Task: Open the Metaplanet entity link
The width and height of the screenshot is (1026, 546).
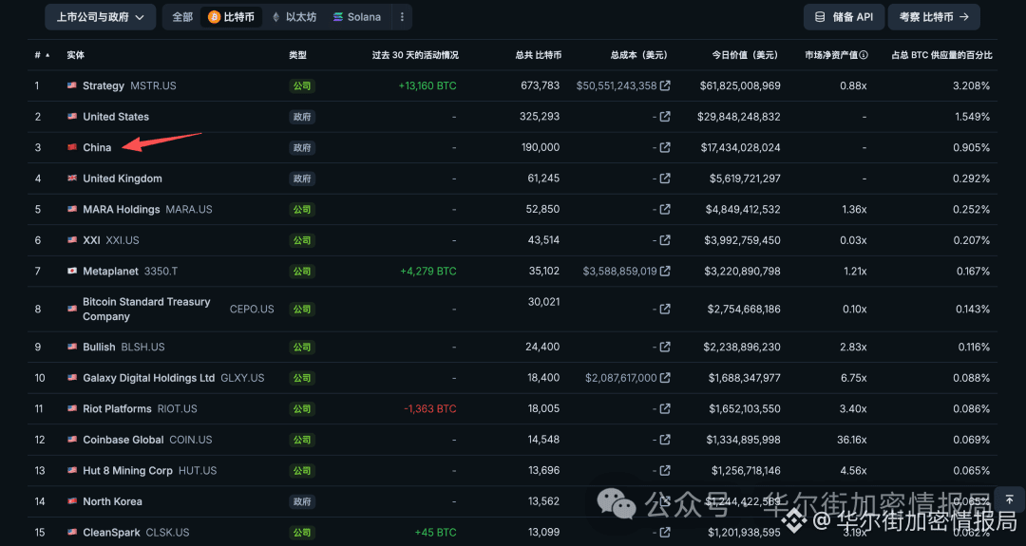Action: click(x=110, y=271)
